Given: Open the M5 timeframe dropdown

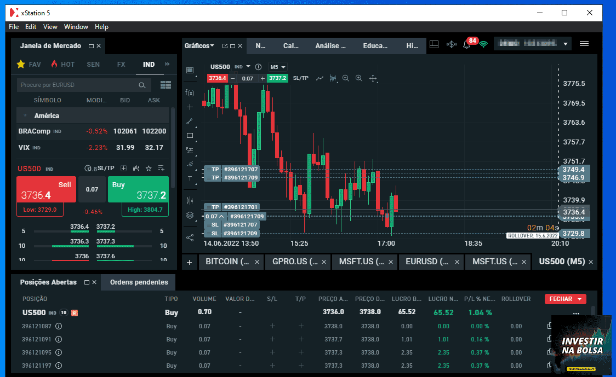Looking at the screenshot, I should coord(277,67).
